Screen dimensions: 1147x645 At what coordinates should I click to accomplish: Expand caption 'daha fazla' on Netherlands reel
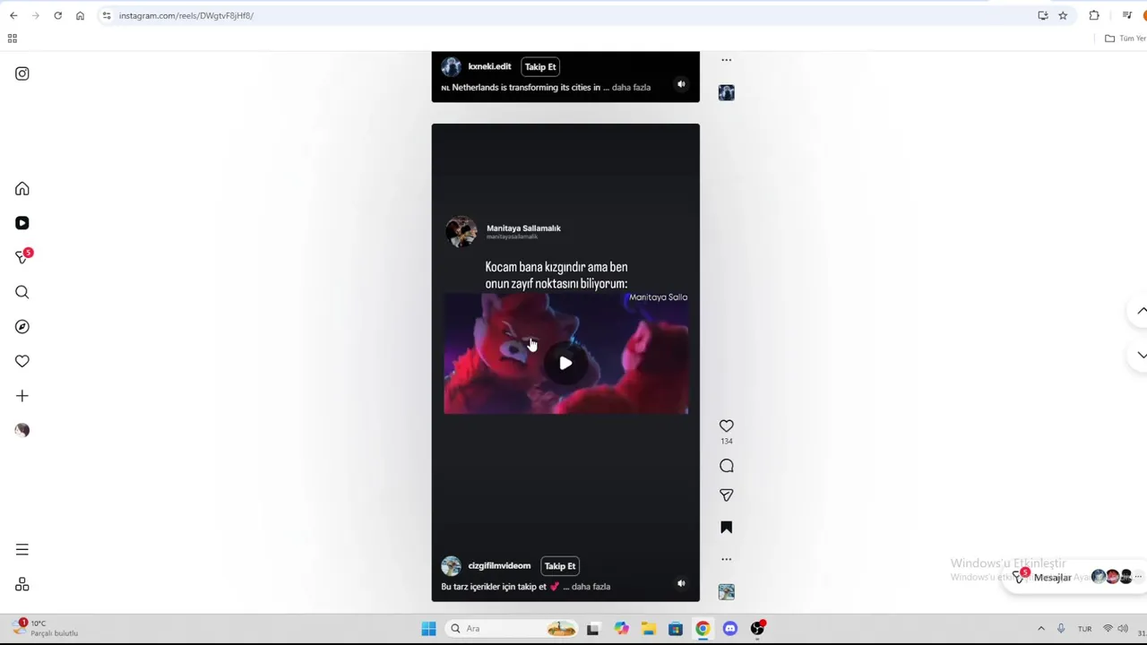[x=631, y=88]
